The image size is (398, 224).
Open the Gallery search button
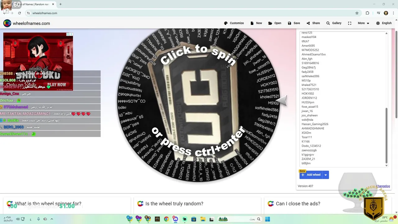pyautogui.click(x=334, y=23)
